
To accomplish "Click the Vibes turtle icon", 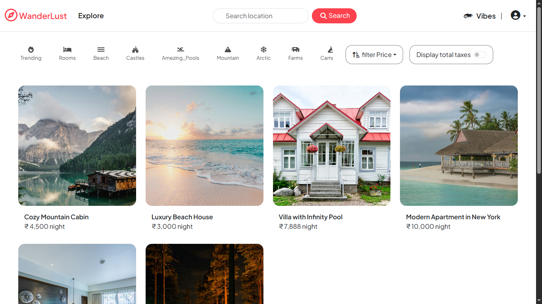I will pos(468,16).
